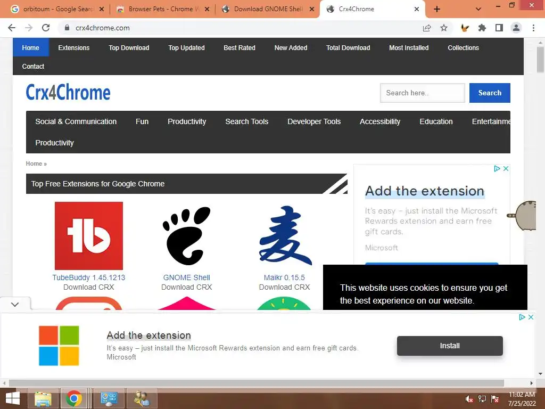Close the bottom banner advertisement
Screen dimensions: 545x409
coord(531,317)
